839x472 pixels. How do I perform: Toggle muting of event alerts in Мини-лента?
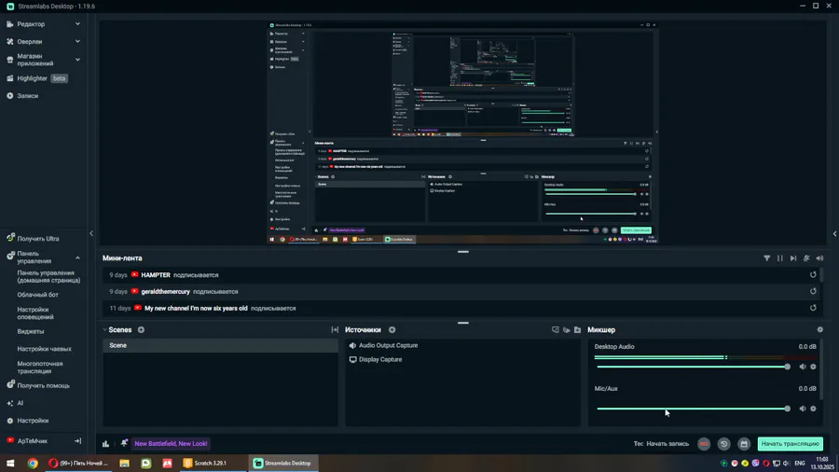806,258
